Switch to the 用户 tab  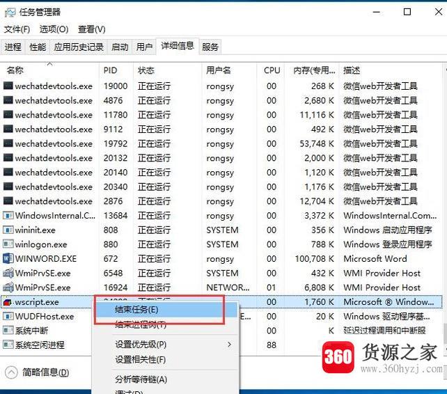[x=144, y=47]
